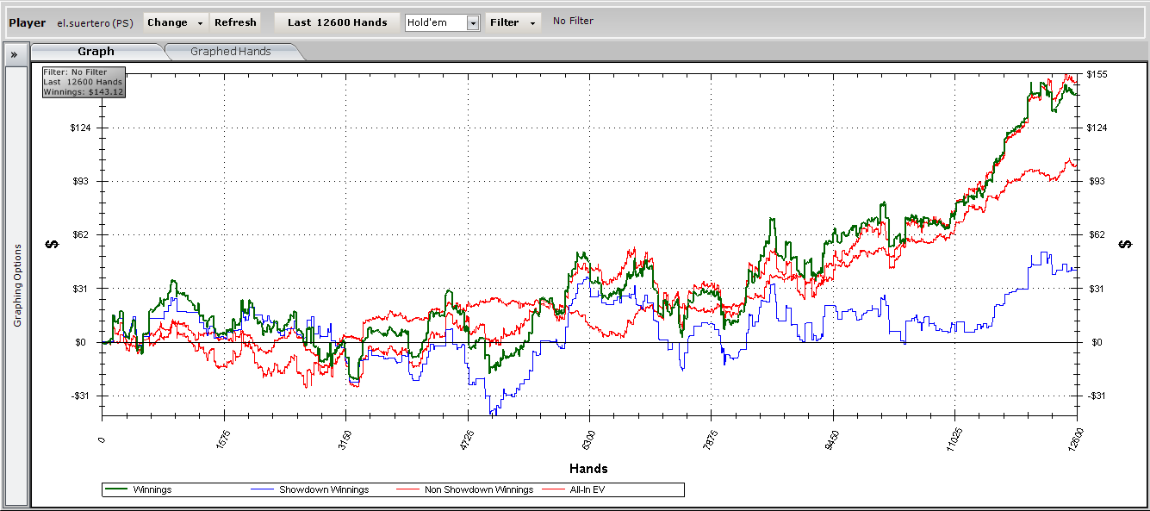
Task: Expand the sidebar with the double-arrow icon
Action: coord(14,53)
